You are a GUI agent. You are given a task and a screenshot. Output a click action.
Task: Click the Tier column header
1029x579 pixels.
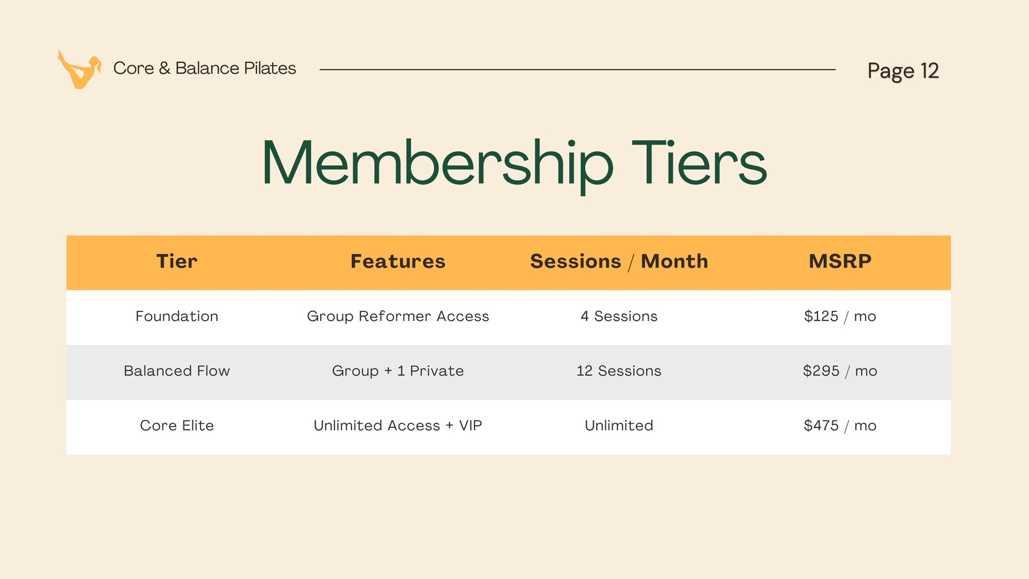click(x=177, y=261)
